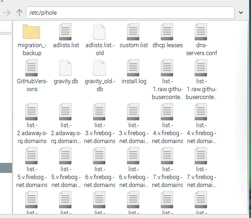Go forward with the right arrow button

click(x=7, y=13)
